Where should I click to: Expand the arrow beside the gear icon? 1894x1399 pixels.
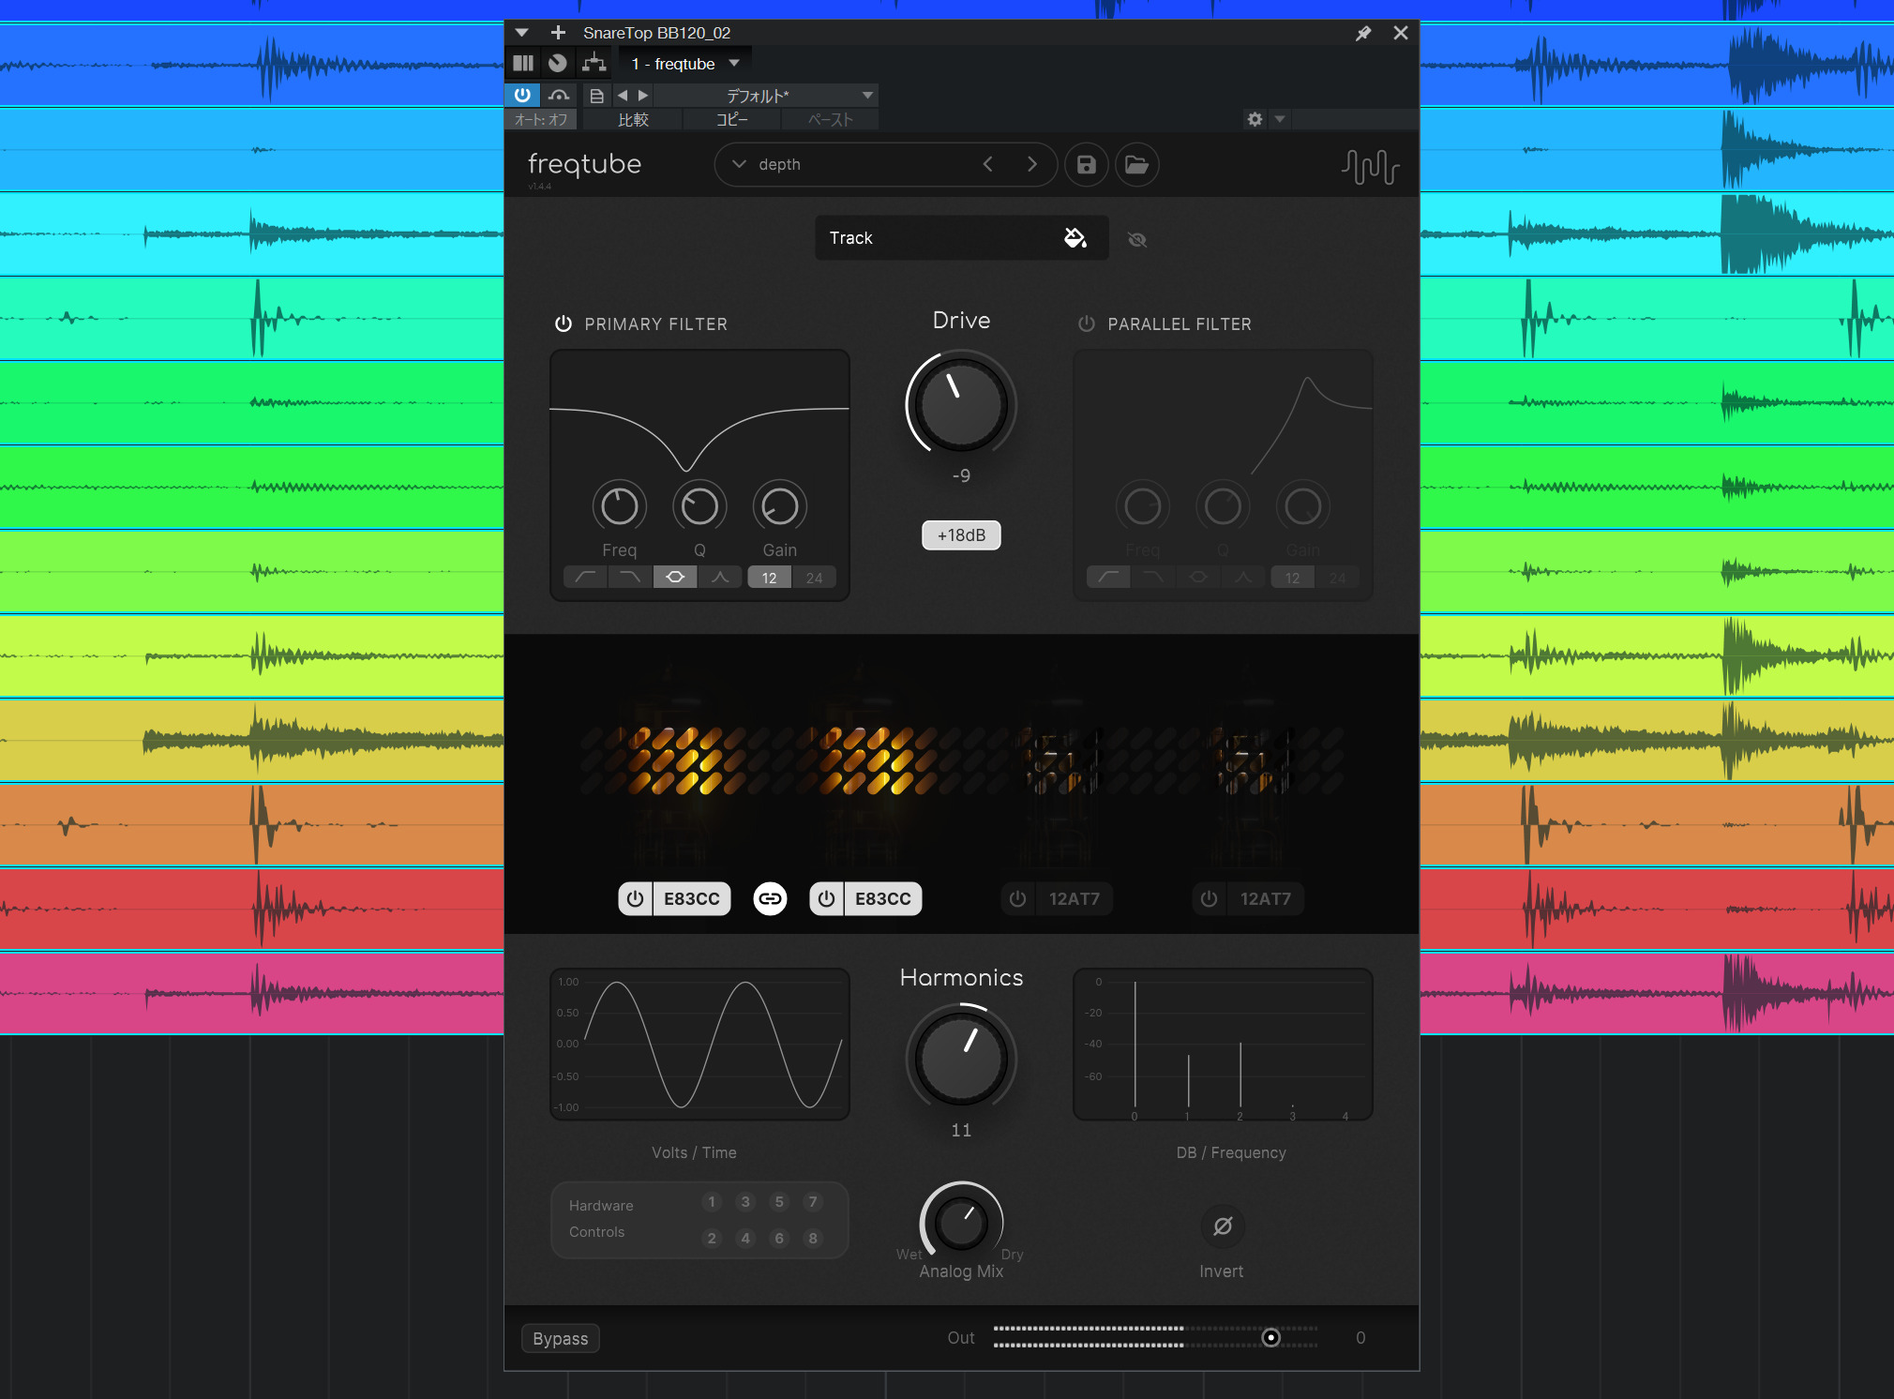pyautogui.click(x=1280, y=119)
